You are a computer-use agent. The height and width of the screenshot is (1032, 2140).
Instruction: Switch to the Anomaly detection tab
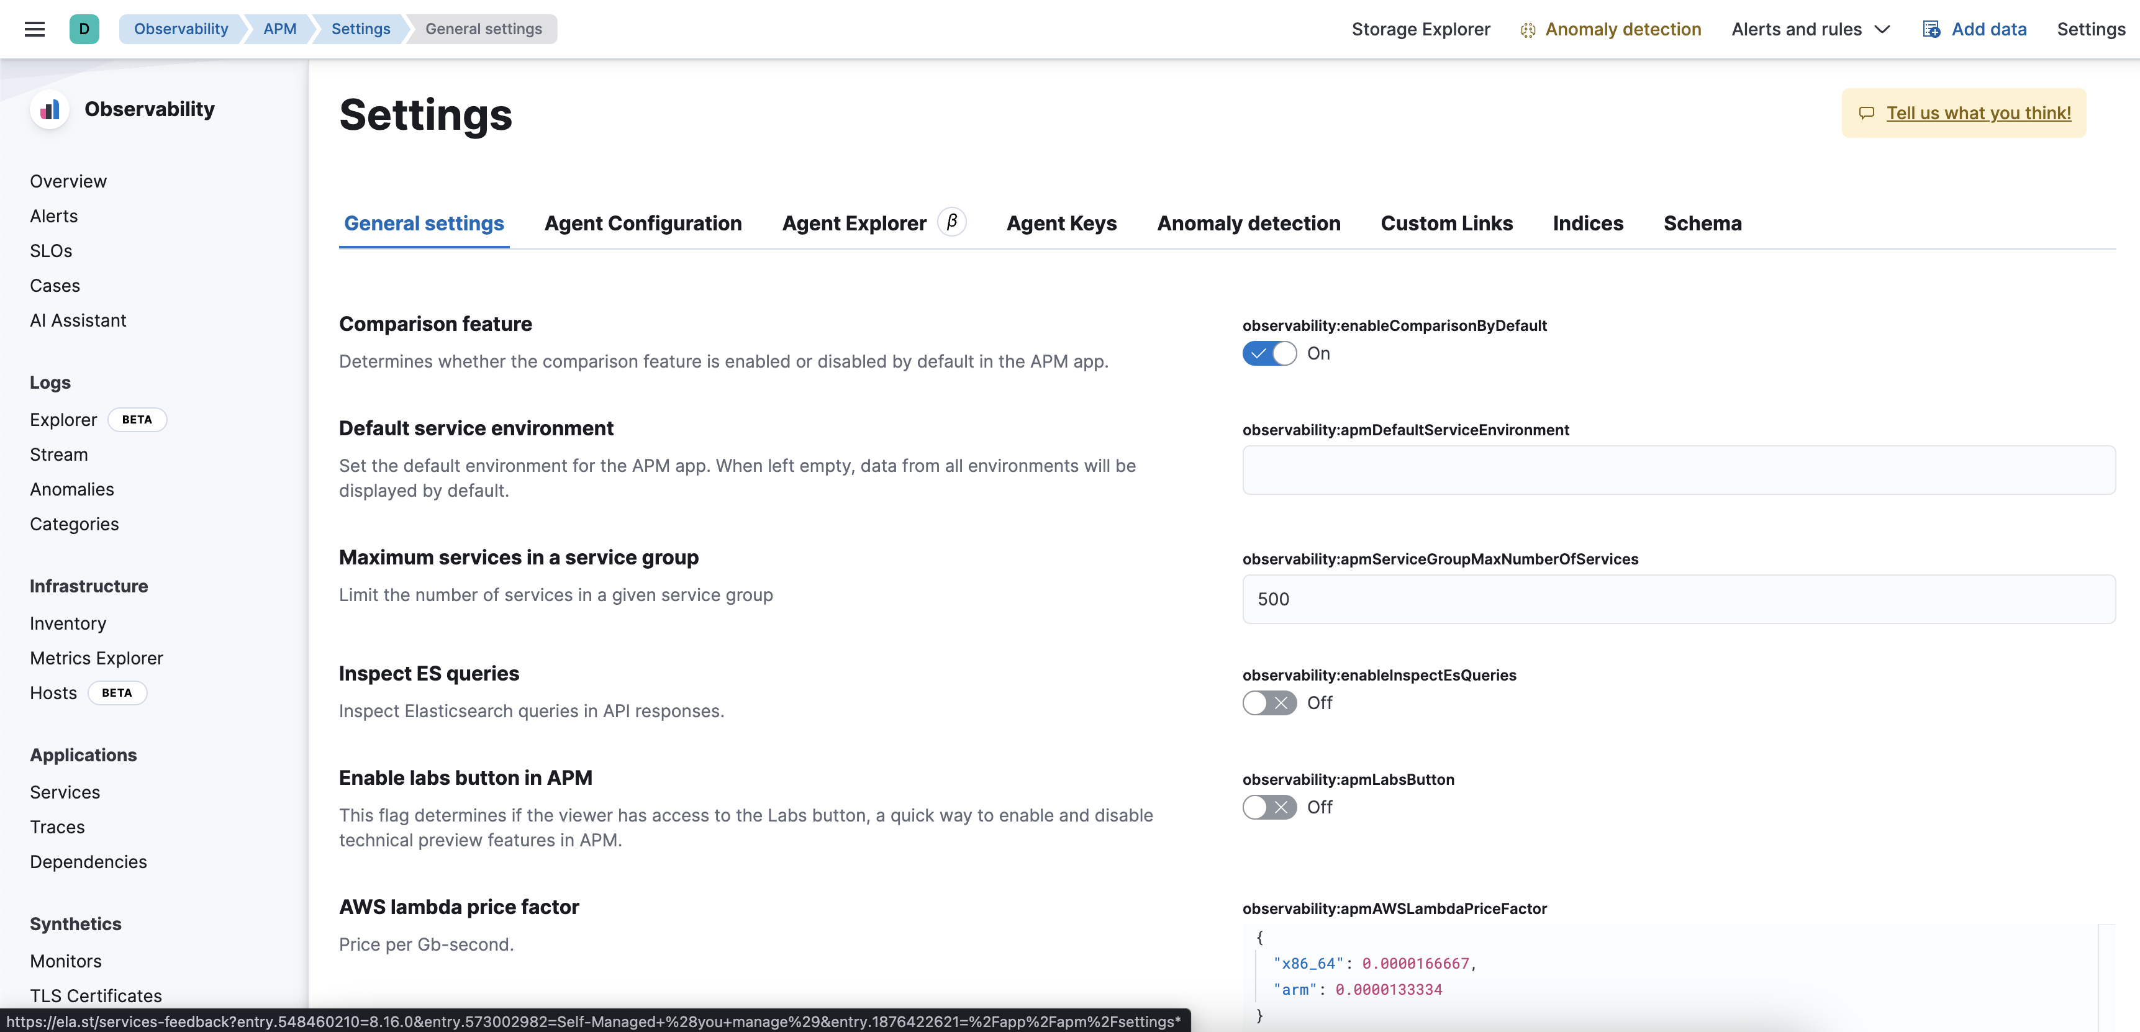[1248, 224]
